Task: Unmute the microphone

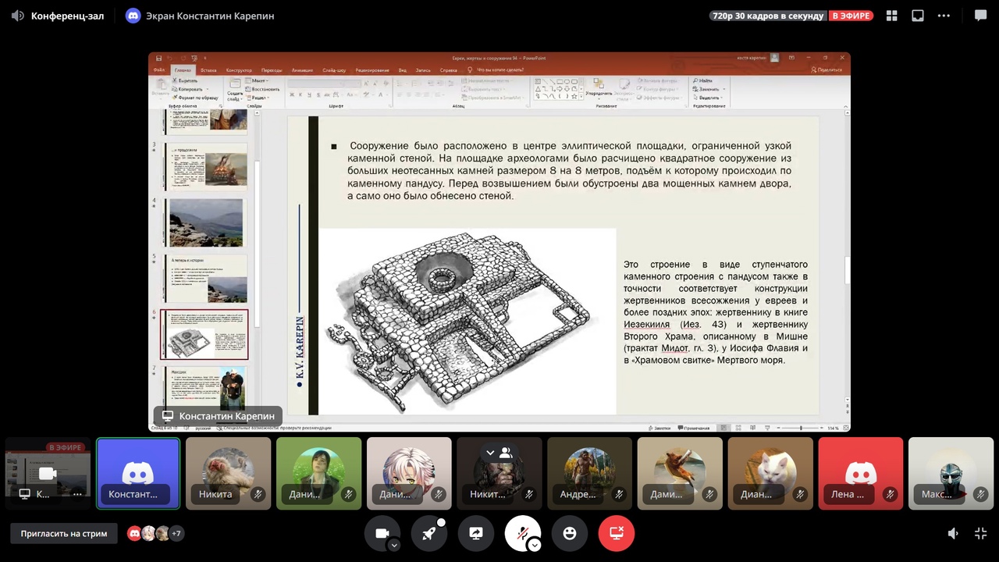Action: [522, 533]
